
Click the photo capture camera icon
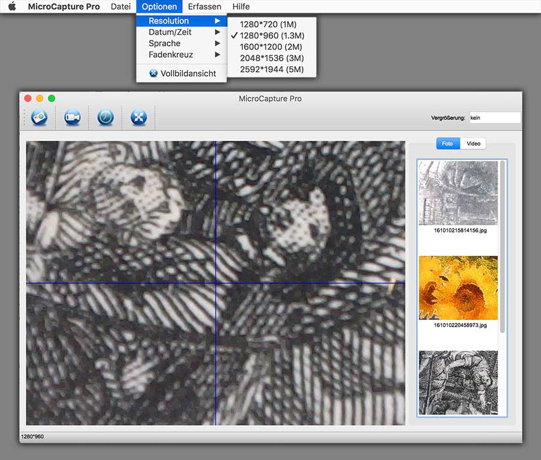pos(39,117)
